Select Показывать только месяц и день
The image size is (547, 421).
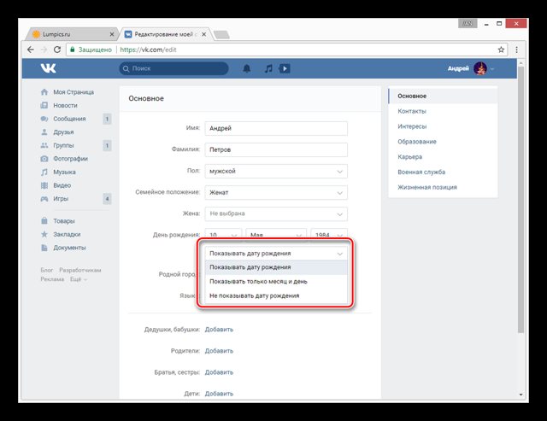(x=276, y=282)
